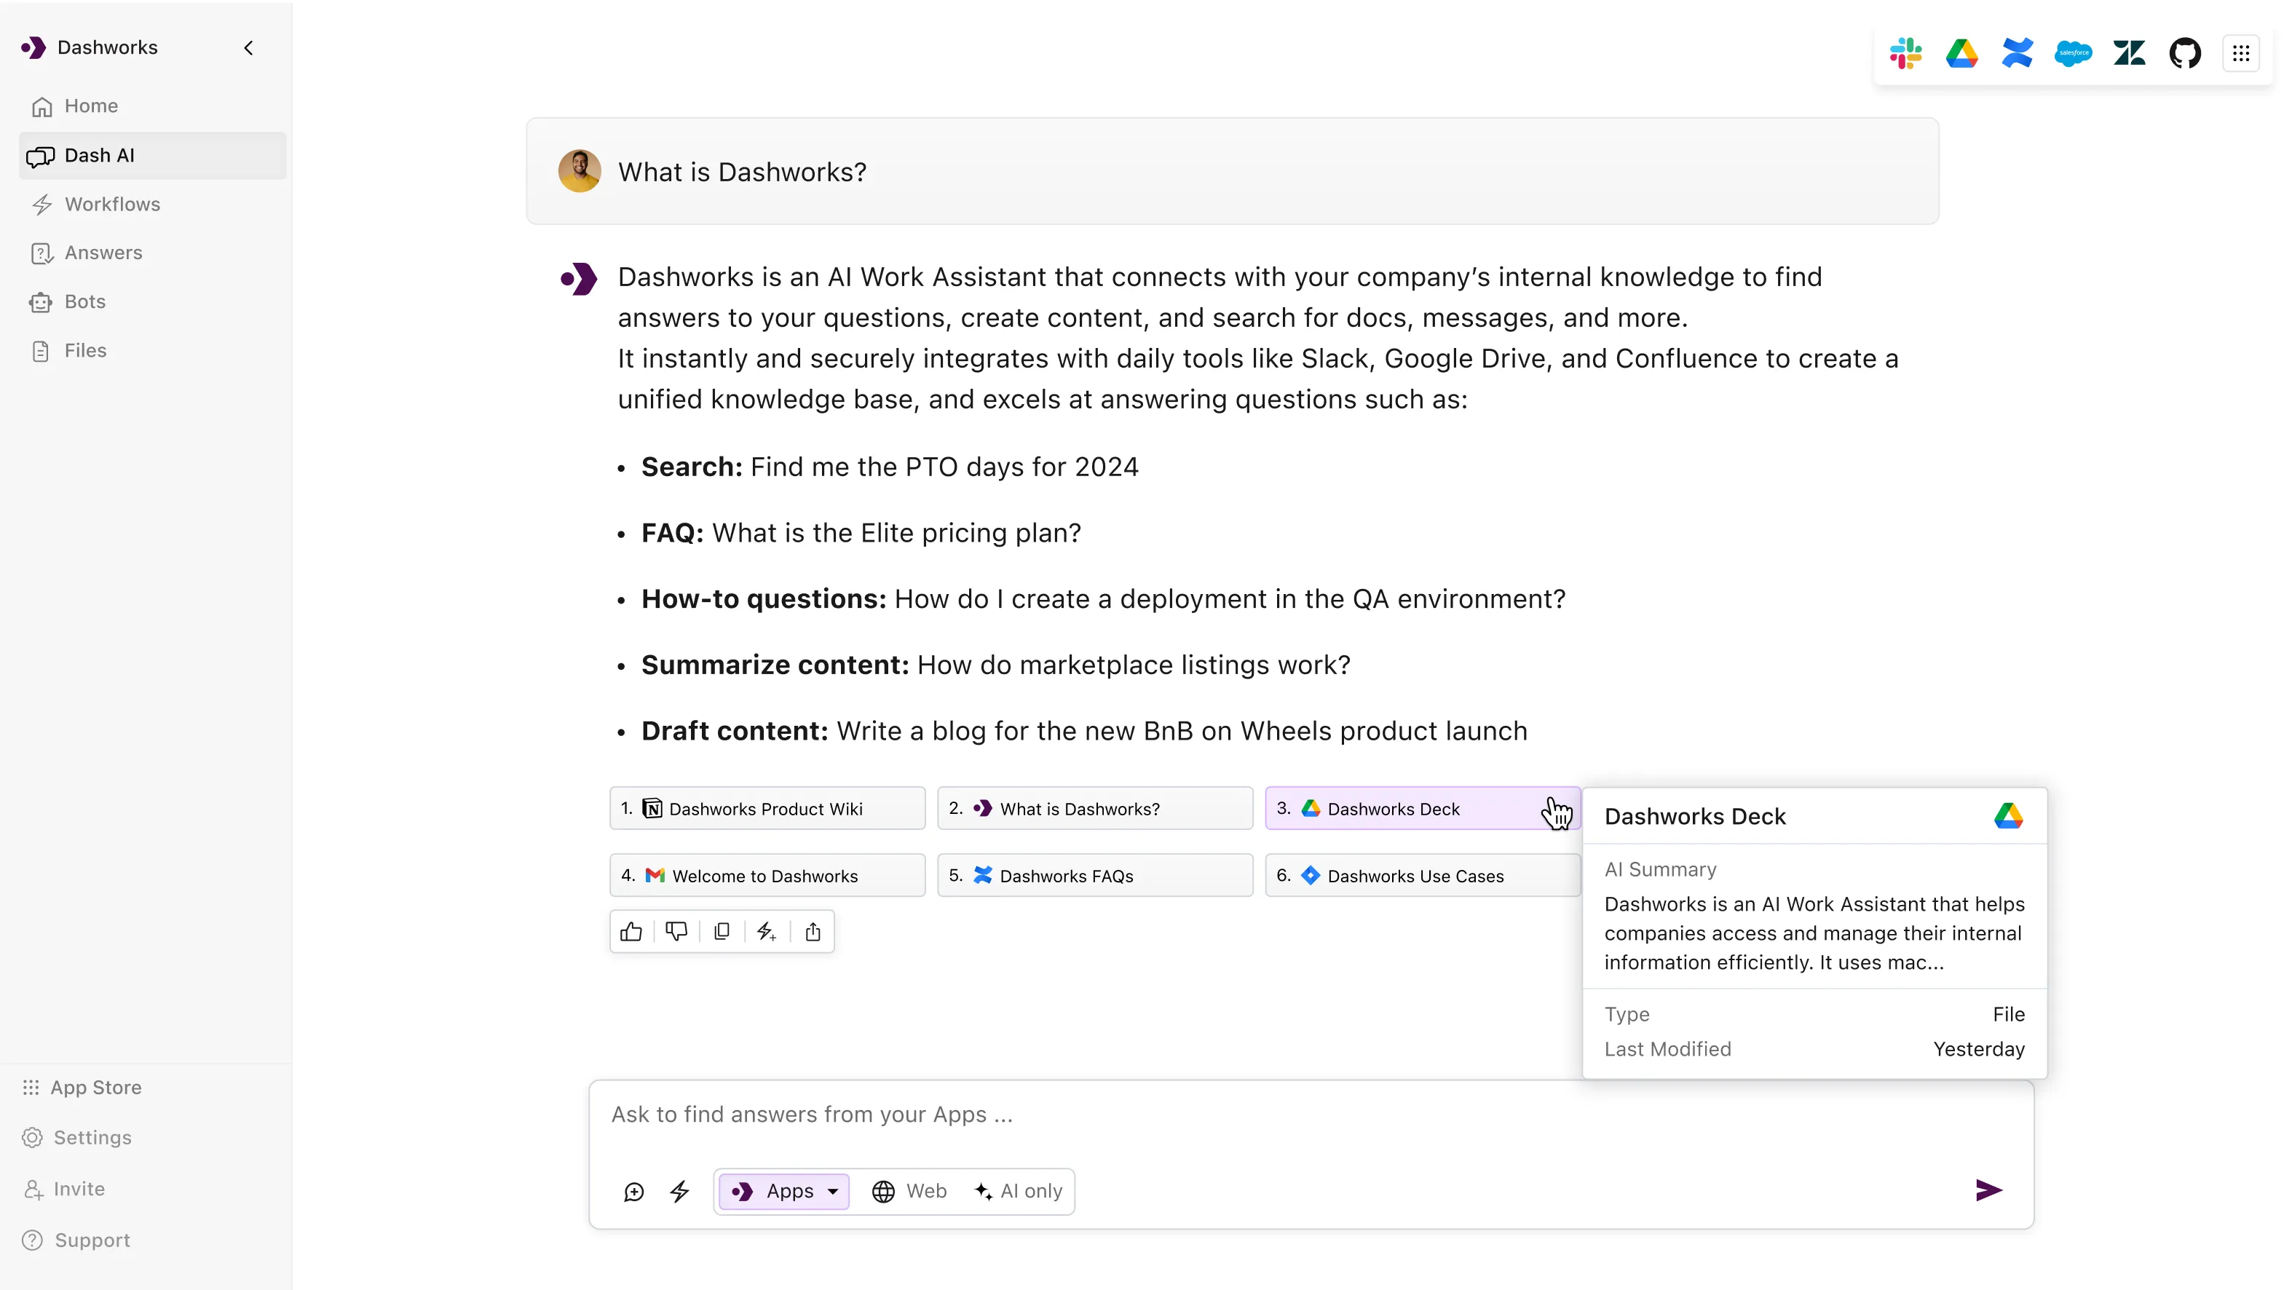
Task: Open source 5 Dashworks FAQs
Action: pyautogui.click(x=1095, y=876)
